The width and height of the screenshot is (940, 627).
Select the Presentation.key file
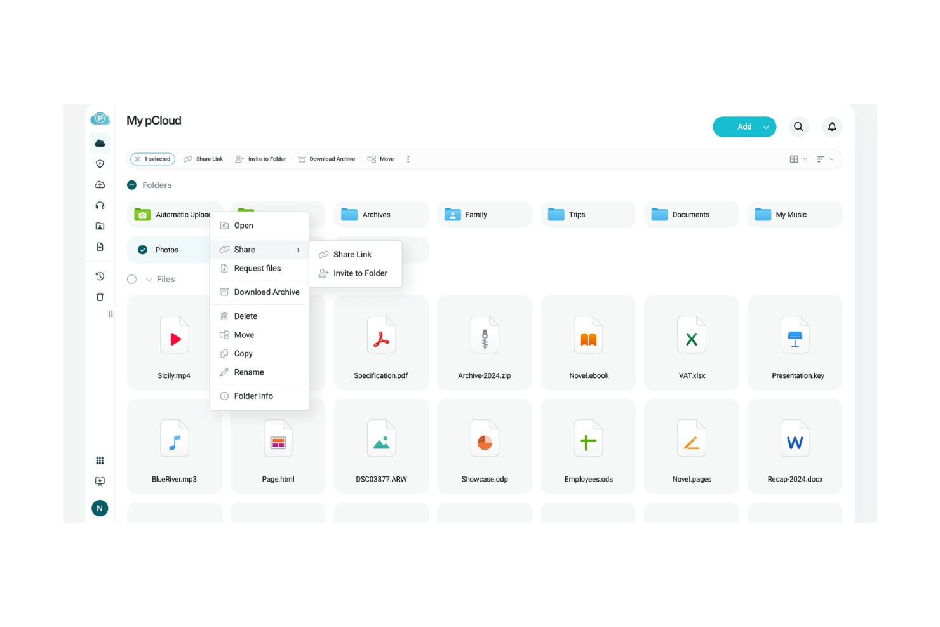coord(795,343)
